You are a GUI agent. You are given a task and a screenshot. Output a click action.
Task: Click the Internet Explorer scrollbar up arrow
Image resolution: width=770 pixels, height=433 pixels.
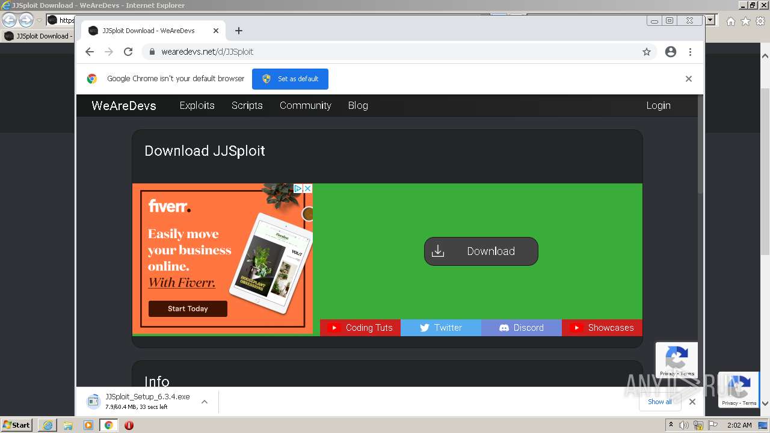pos(765,56)
